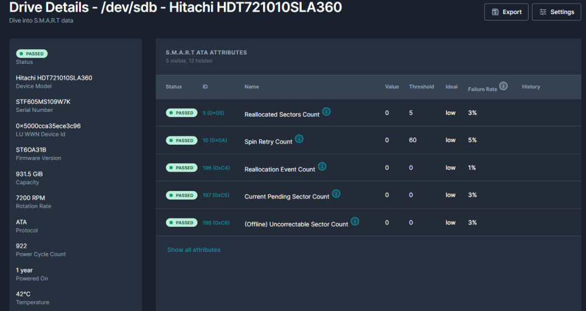Viewport: 586px width, 311px height.
Task: Click the Spin Retry Count name
Action: 268,142
